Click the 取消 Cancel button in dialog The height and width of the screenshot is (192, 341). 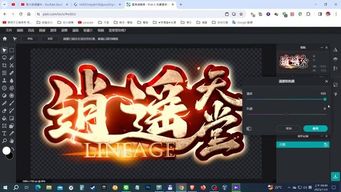click(289, 129)
